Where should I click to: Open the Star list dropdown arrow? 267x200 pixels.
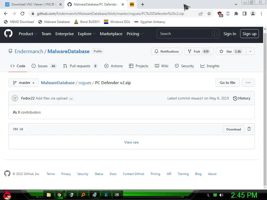point(250,51)
